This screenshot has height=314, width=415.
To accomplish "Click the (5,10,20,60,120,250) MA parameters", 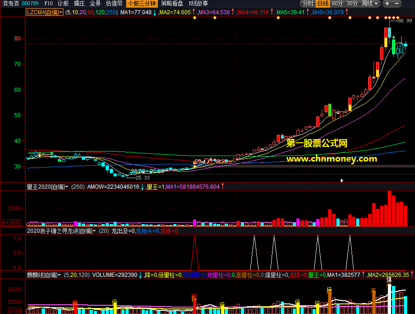I will [91, 12].
